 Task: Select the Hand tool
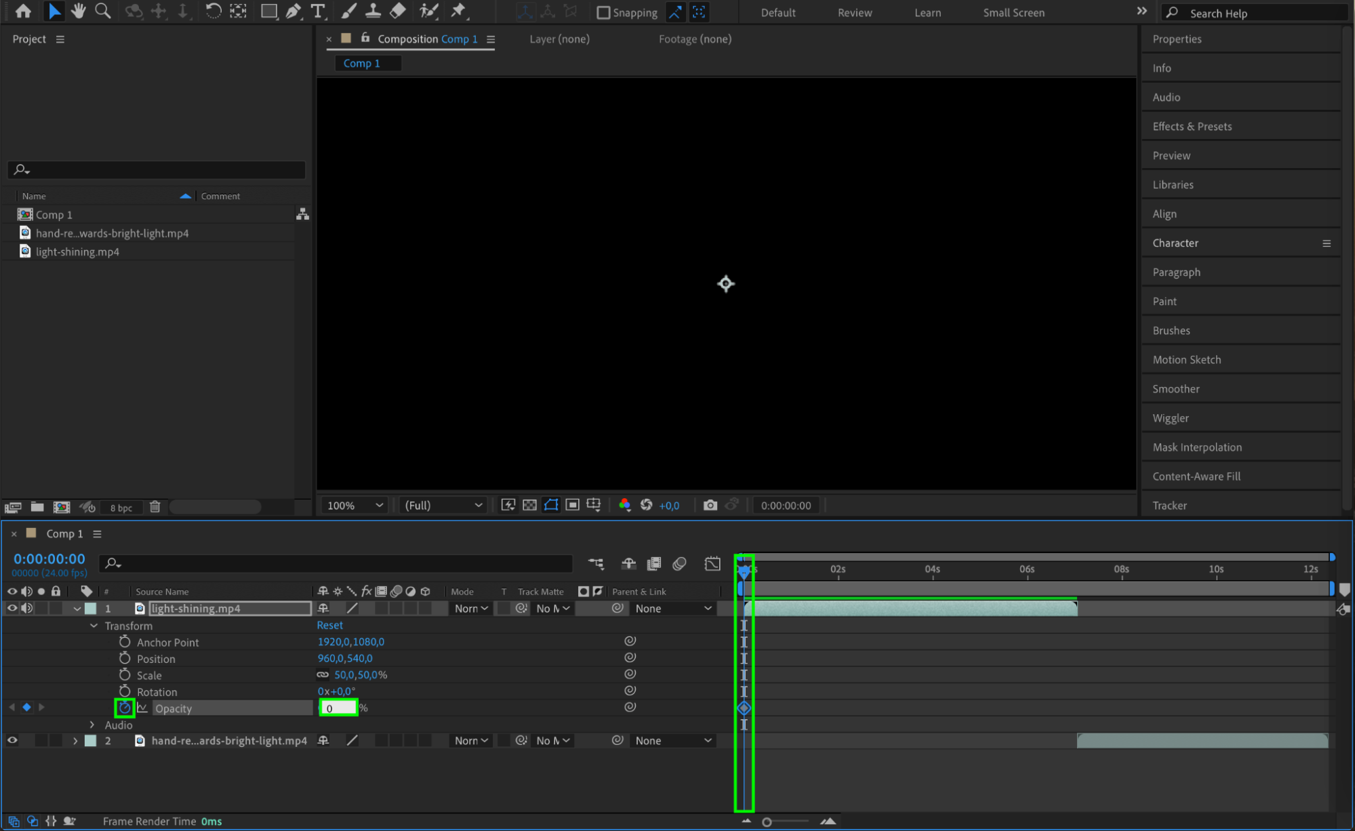coord(79,11)
